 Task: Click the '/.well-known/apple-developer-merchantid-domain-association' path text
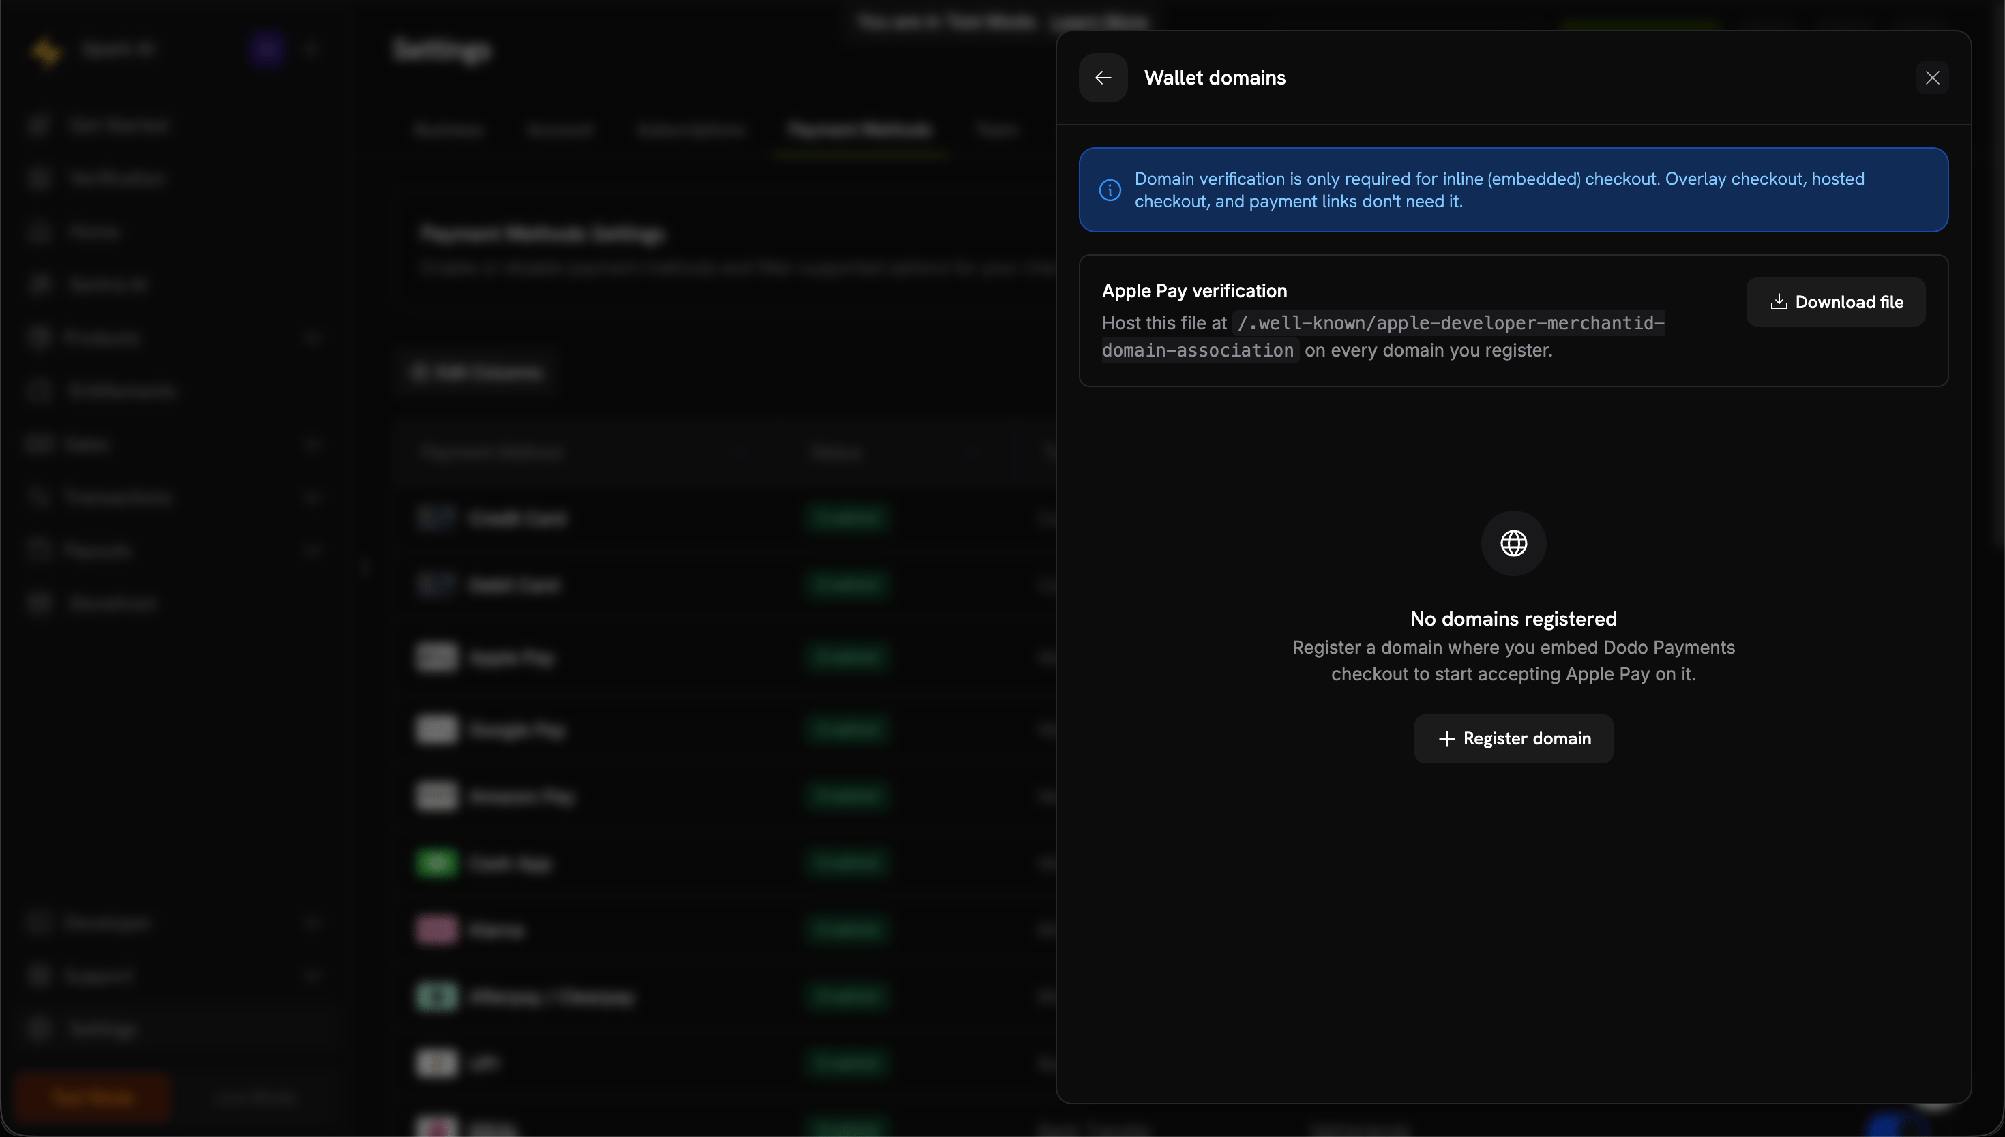1383,337
